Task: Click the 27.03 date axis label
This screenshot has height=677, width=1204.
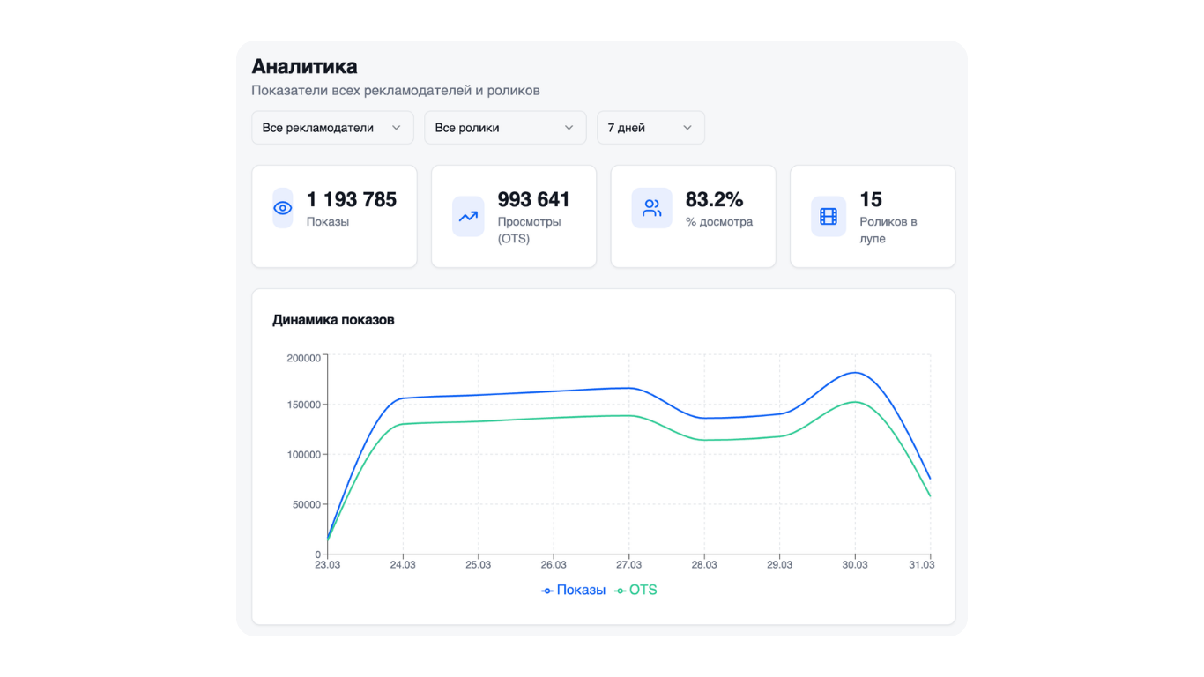Action: point(629,565)
